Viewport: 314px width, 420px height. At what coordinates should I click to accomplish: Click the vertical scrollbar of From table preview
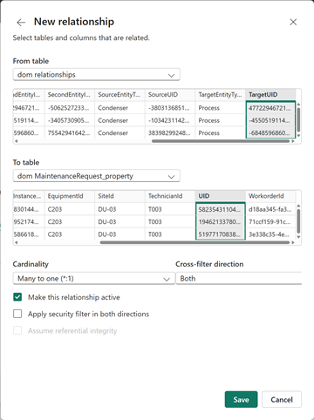[298, 119]
